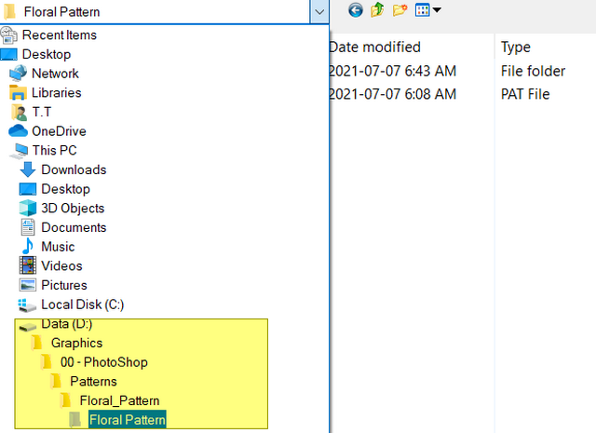Click the PAT File type cell
This screenshot has width=596, height=433.
point(525,94)
